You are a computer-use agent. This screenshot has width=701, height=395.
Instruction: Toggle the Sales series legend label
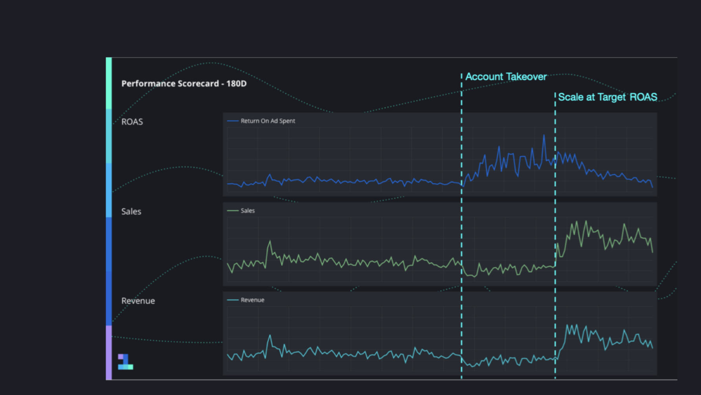(x=248, y=211)
